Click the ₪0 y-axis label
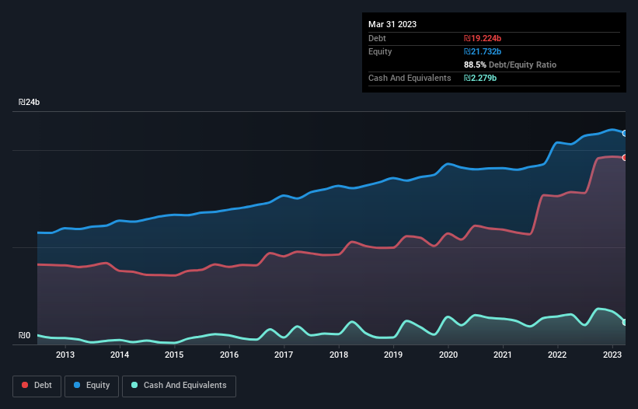Viewport: 638px width, 409px height. tap(24, 335)
